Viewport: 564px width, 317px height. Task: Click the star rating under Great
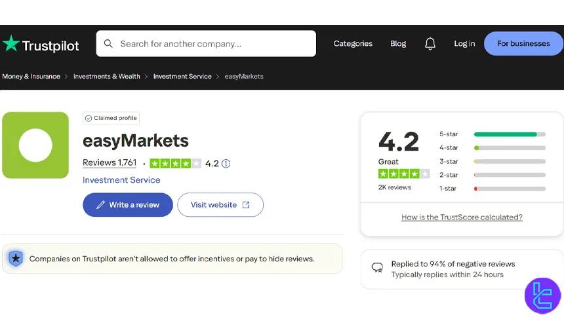pyautogui.click(x=404, y=174)
